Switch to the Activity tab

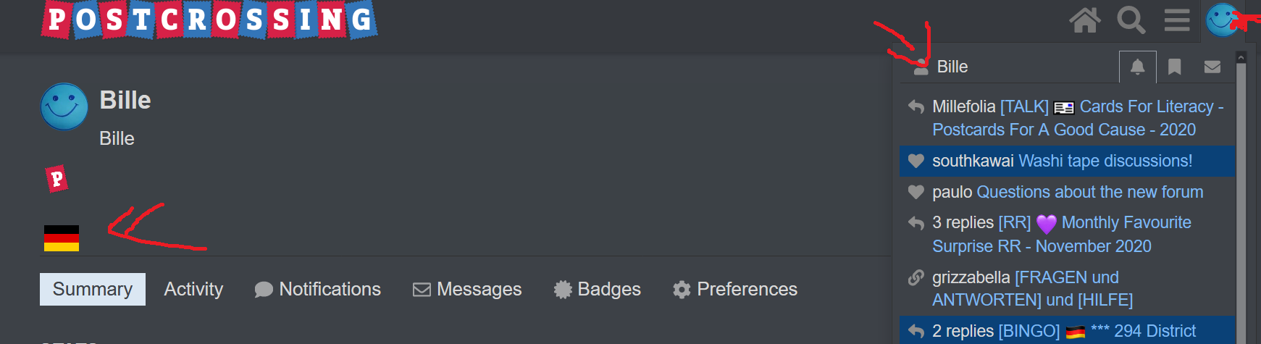click(193, 289)
